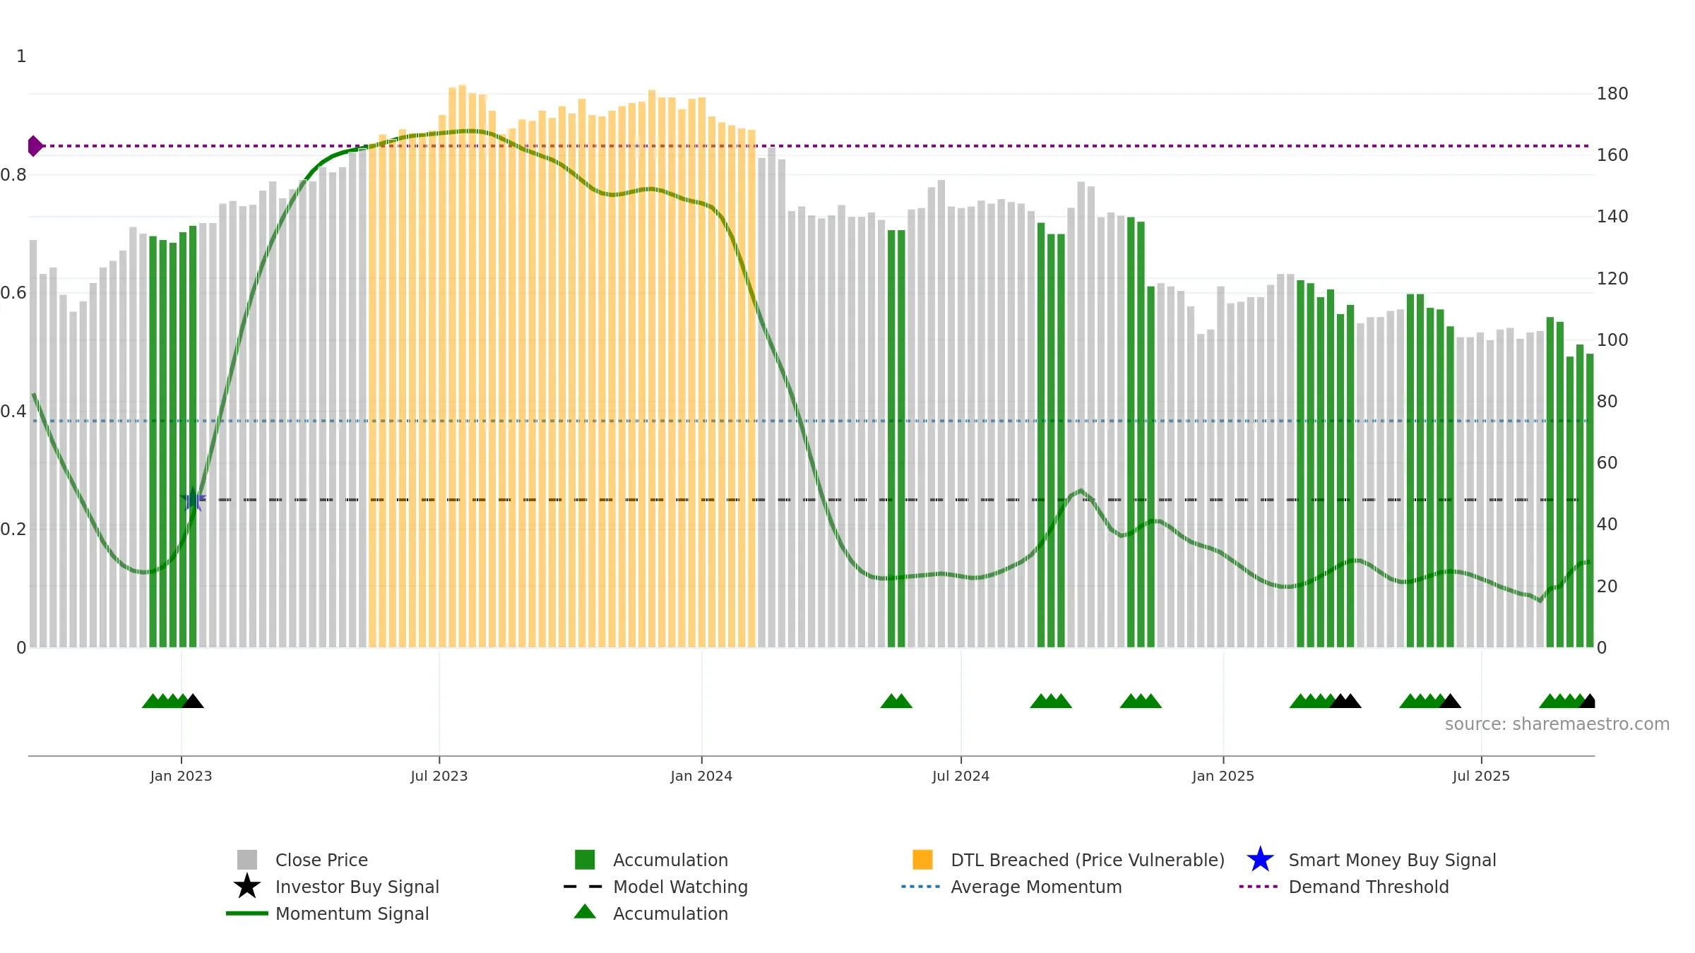Toggle Model Watching legend entry

[680, 887]
